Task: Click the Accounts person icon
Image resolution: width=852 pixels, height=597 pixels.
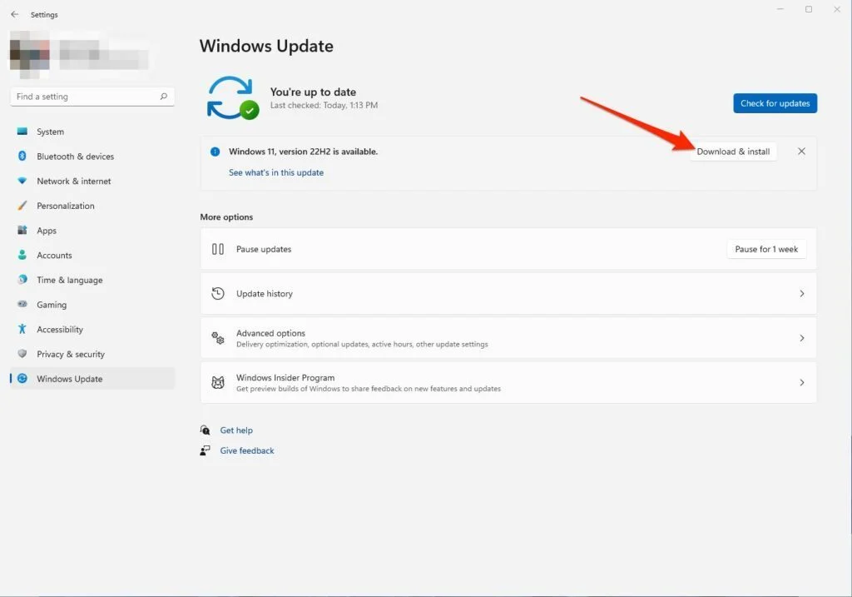Action: (x=22, y=255)
